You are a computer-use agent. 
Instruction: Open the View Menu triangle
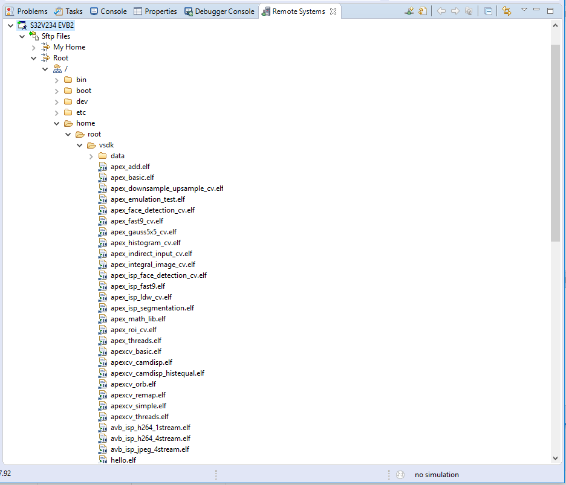524,10
